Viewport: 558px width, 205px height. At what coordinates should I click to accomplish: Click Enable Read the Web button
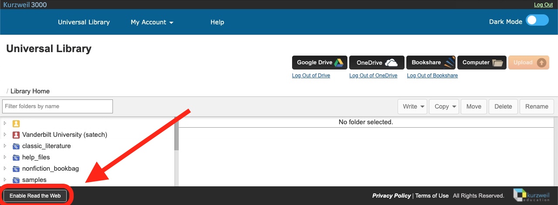35,196
